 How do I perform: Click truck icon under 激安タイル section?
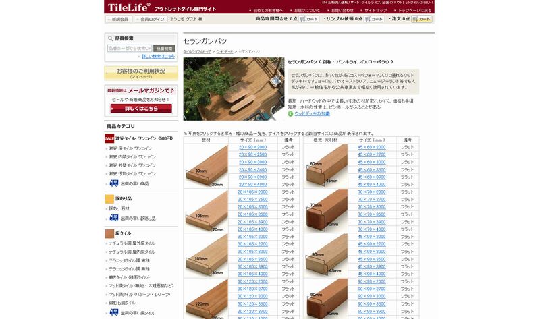pos(113,183)
